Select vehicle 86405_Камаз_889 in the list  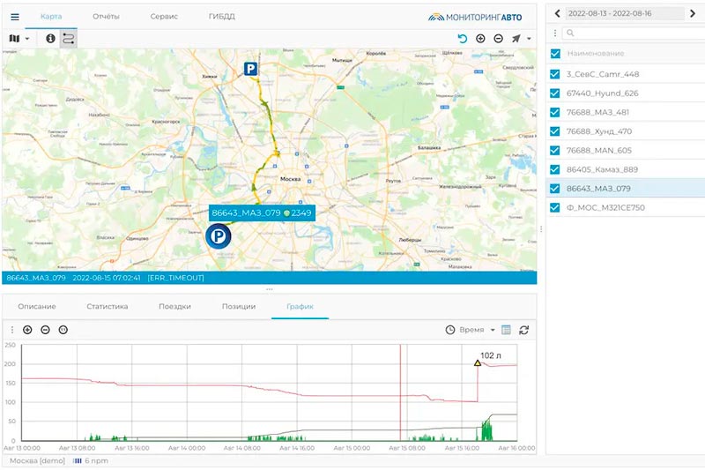point(602,169)
